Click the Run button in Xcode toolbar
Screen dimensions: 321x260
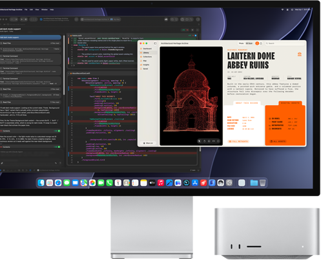point(22,19)
